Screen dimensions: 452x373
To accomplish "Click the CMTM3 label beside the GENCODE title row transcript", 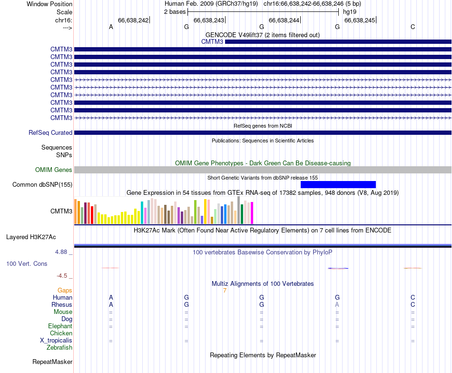I will coord(212,41).
